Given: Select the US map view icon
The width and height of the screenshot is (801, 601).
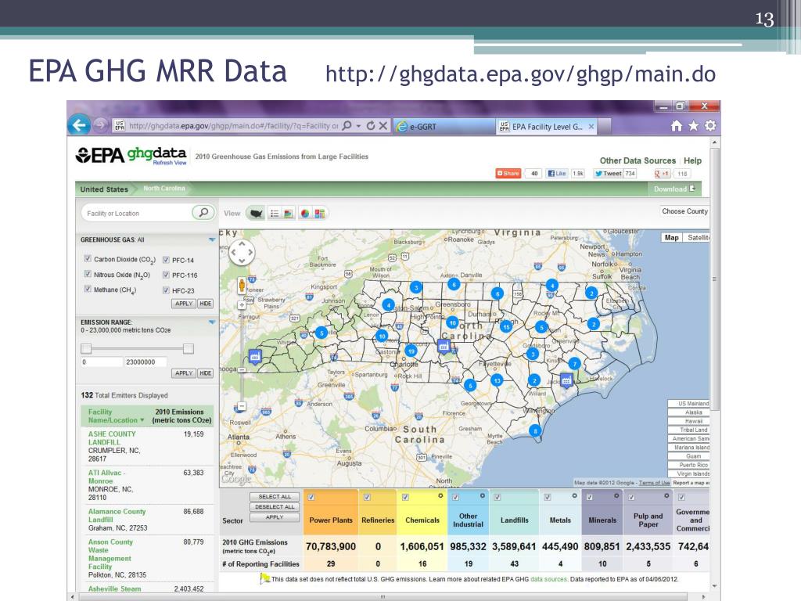Looking at the screenshot, I should [257, 214].
